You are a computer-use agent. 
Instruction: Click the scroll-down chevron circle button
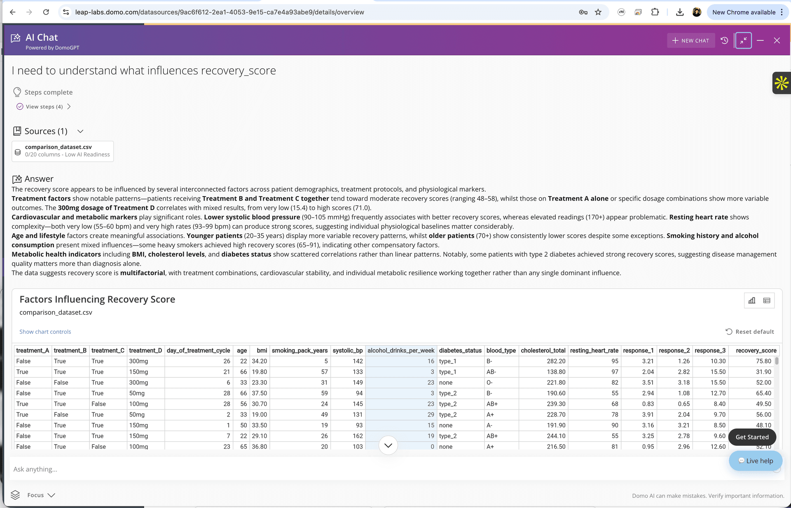point(388,445)
